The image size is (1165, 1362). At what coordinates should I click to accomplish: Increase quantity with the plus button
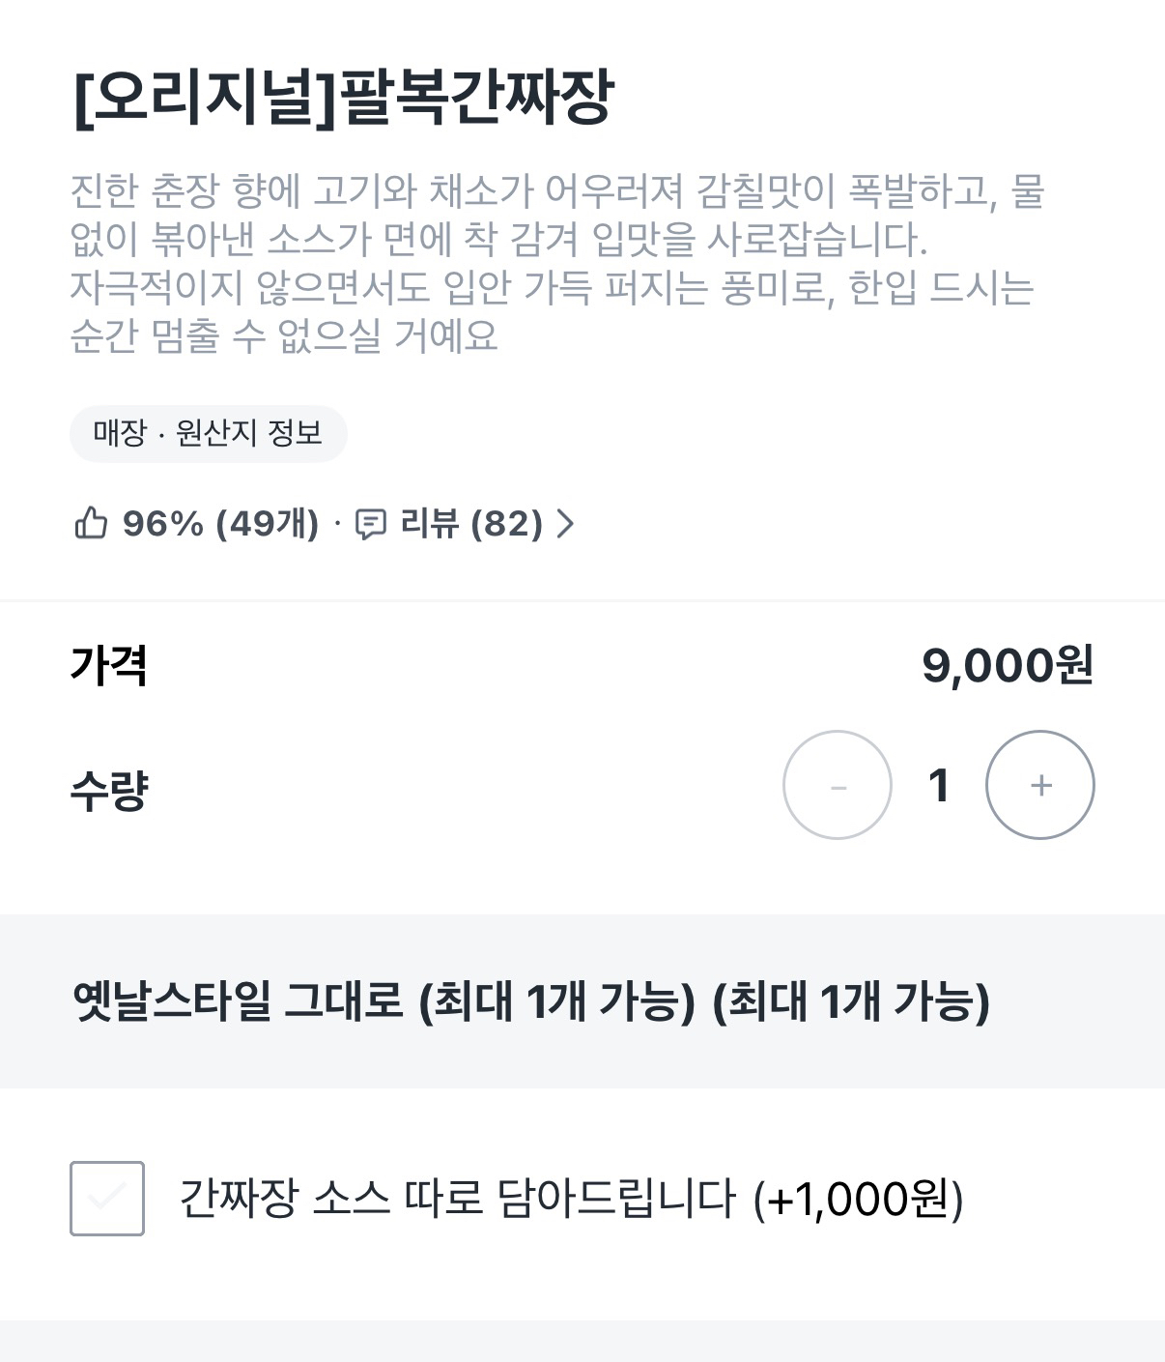[1039, 785]
